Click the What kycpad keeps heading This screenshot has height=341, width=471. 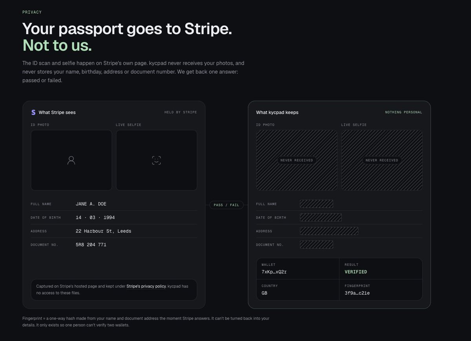[277, 112]
